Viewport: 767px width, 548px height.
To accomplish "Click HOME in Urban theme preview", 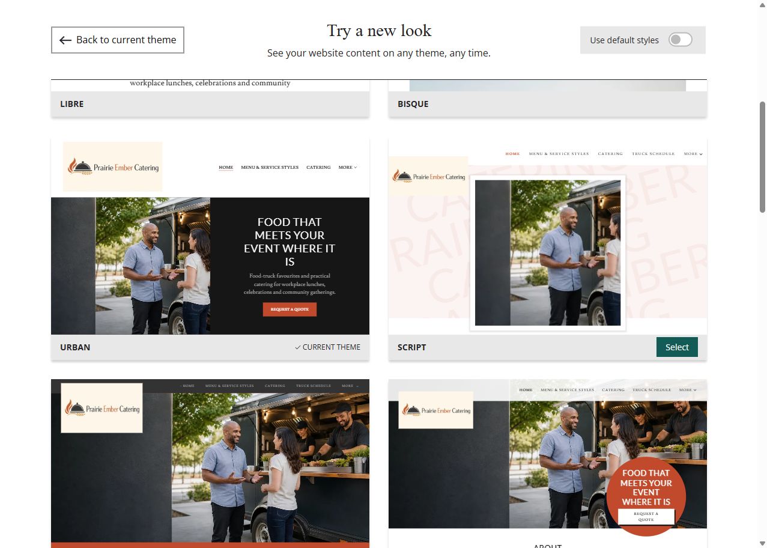I will (226, 167).
